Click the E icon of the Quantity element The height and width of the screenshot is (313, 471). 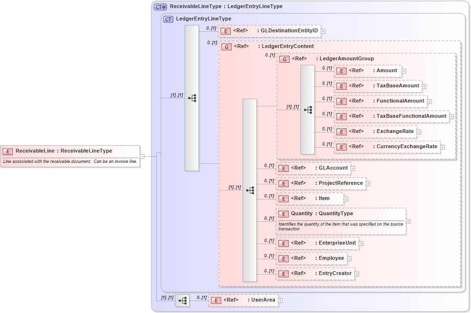pos(283,214)
